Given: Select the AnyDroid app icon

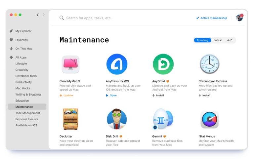Looking at the screenshot, I should [x=163, y=64].
